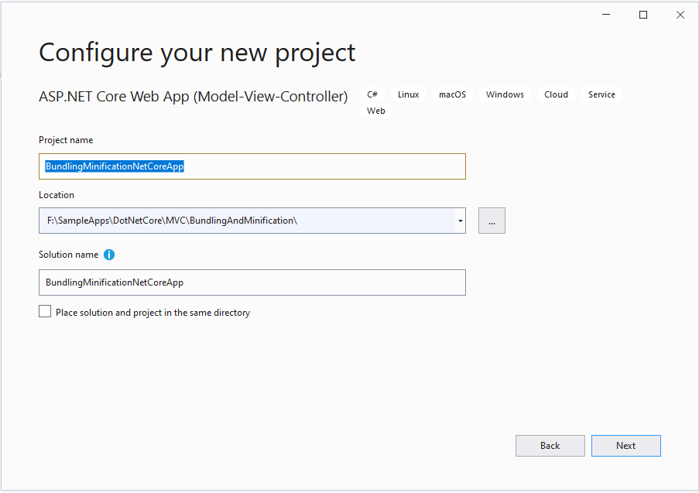Check Place solution and project in same directory
699x493 pixels.
(x=45, y=311)
